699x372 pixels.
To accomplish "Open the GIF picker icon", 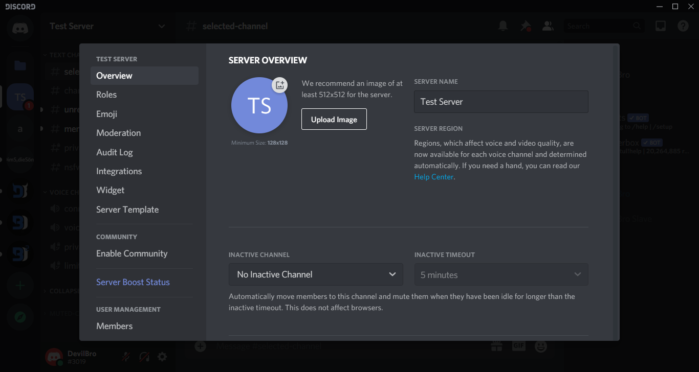I will (519, 346).
